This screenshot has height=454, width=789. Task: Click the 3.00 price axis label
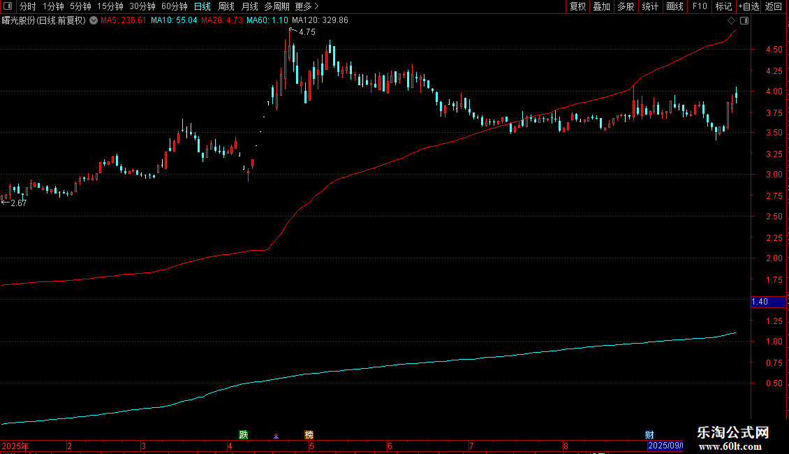[774, 174]
